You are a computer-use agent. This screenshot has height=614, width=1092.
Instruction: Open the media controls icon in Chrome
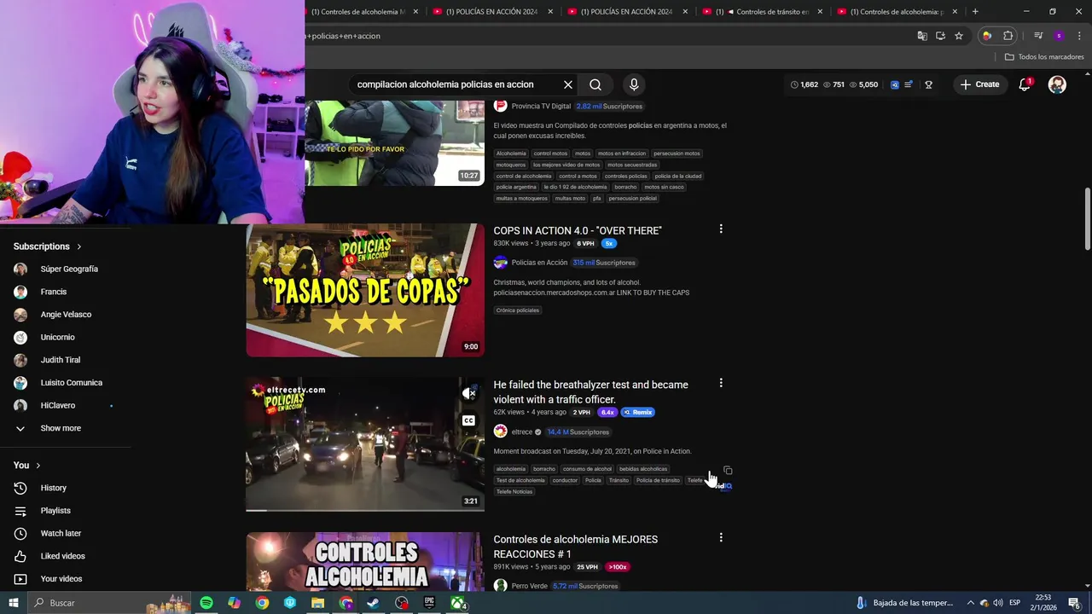point(1038,36)
